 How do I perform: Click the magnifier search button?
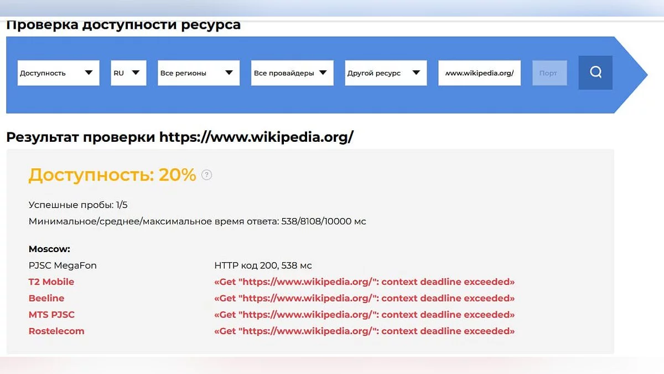595,73
